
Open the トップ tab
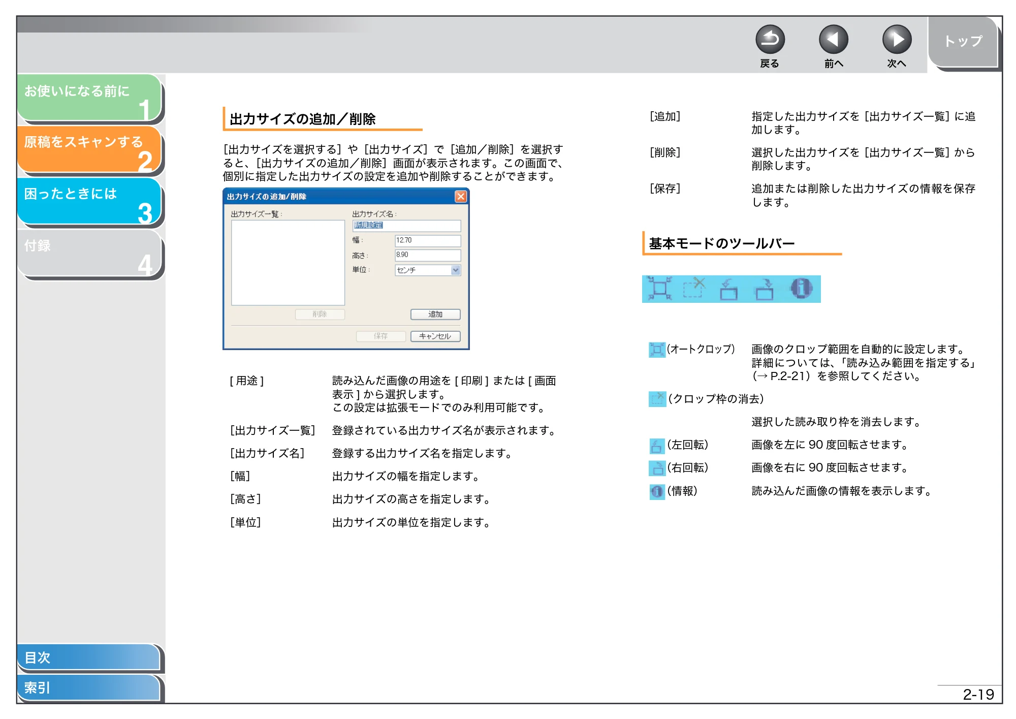coord(963,41)
